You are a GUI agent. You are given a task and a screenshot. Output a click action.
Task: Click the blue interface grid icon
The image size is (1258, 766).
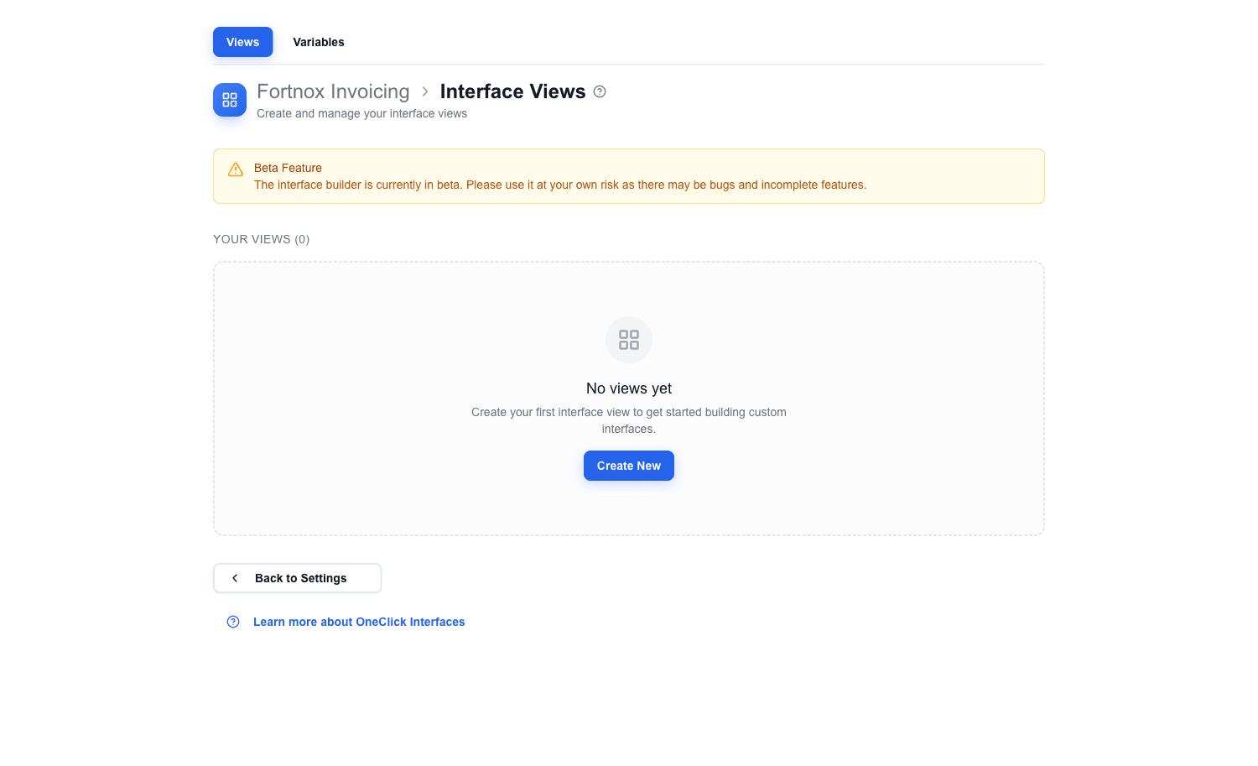coord(230,100)
